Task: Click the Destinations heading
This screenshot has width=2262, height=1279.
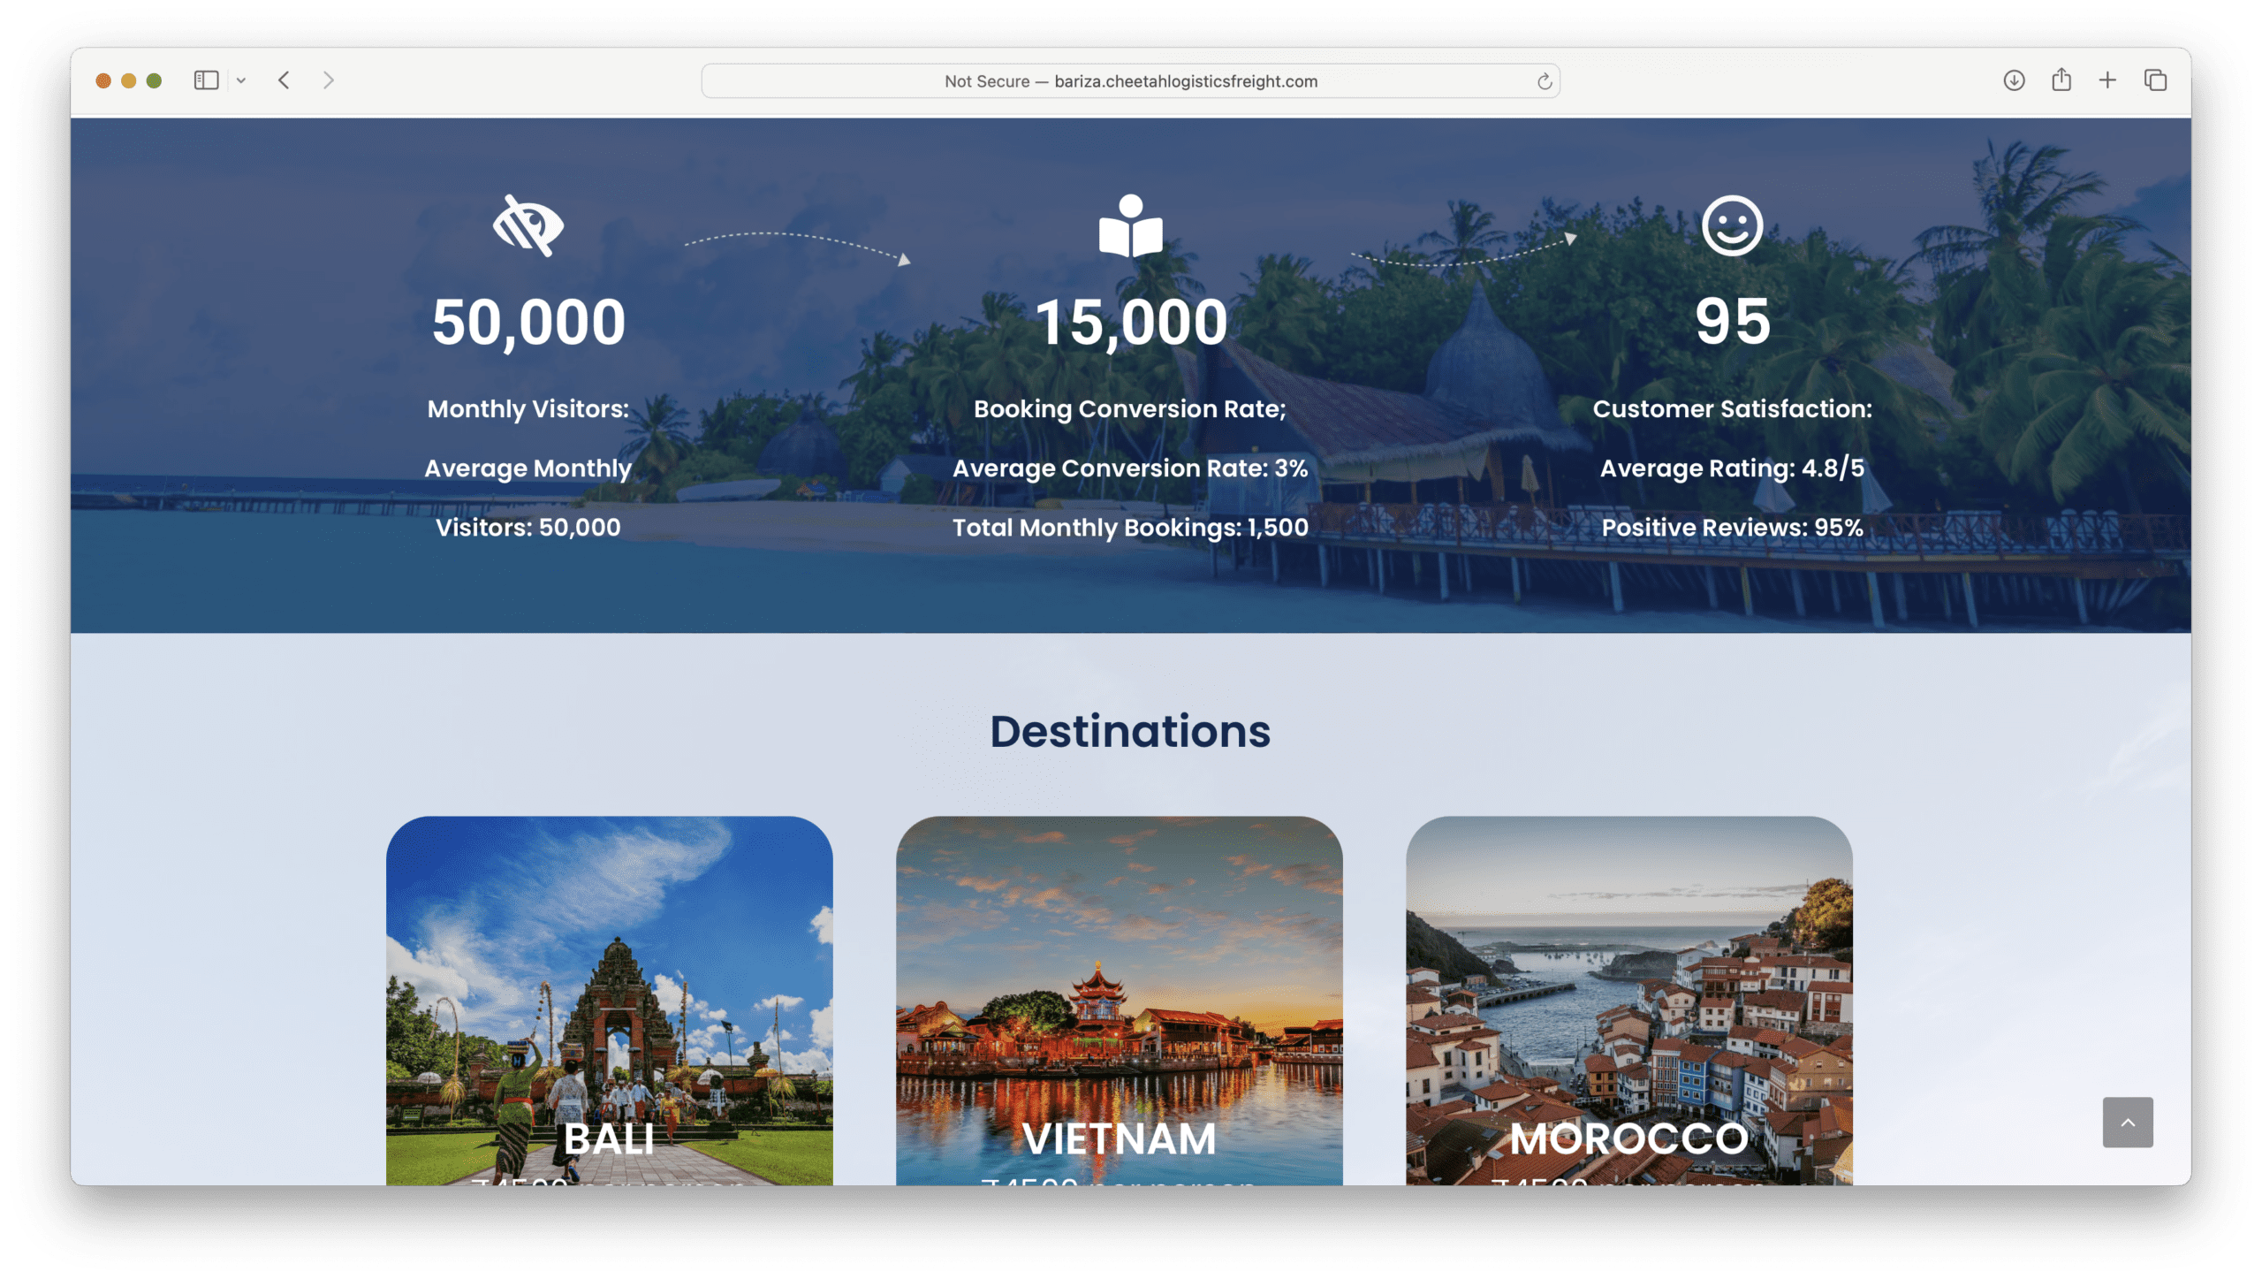Action: point(1130,732)
